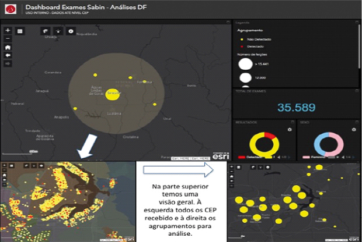Click '> 15.441' legend size label
The height and width of the screenshot is (242, 362).
click(x=262, y=64)
